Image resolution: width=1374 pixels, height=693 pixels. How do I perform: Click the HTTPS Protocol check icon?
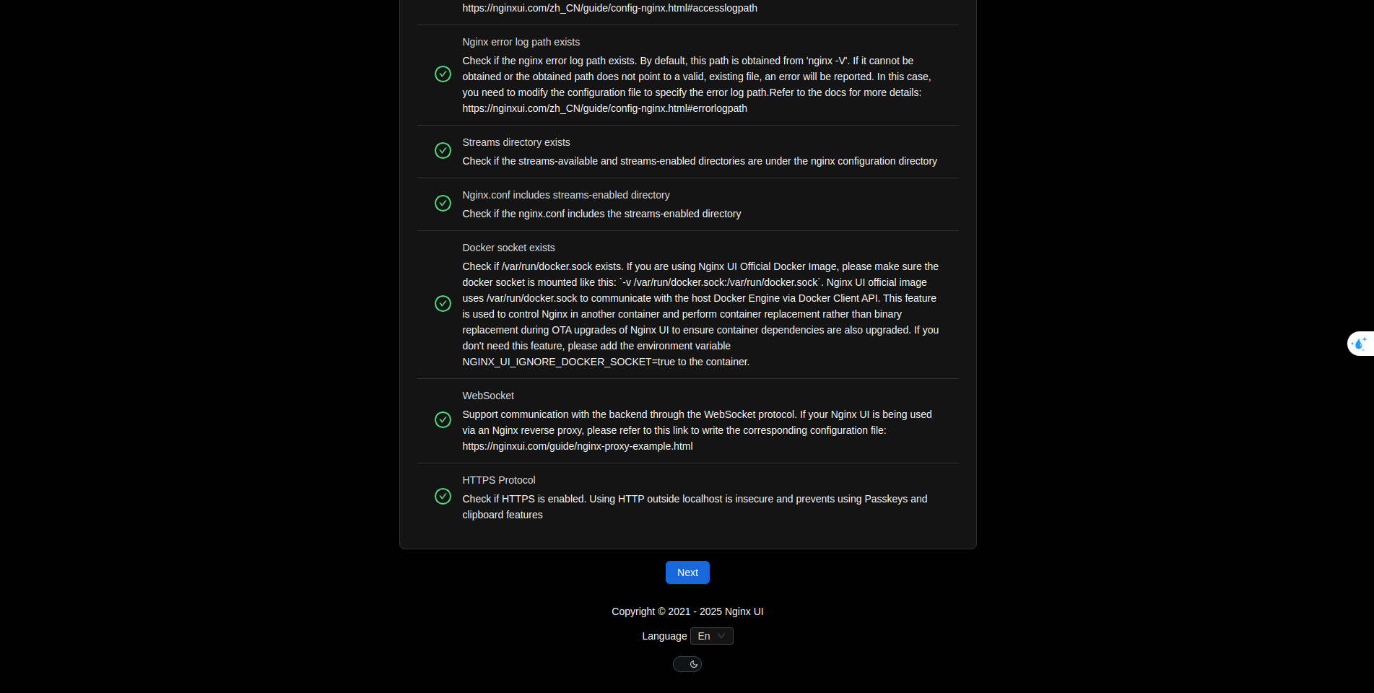(443, 497)
